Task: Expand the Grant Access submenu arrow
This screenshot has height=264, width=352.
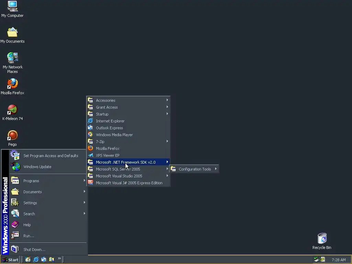Action: [x=167, y=107]
